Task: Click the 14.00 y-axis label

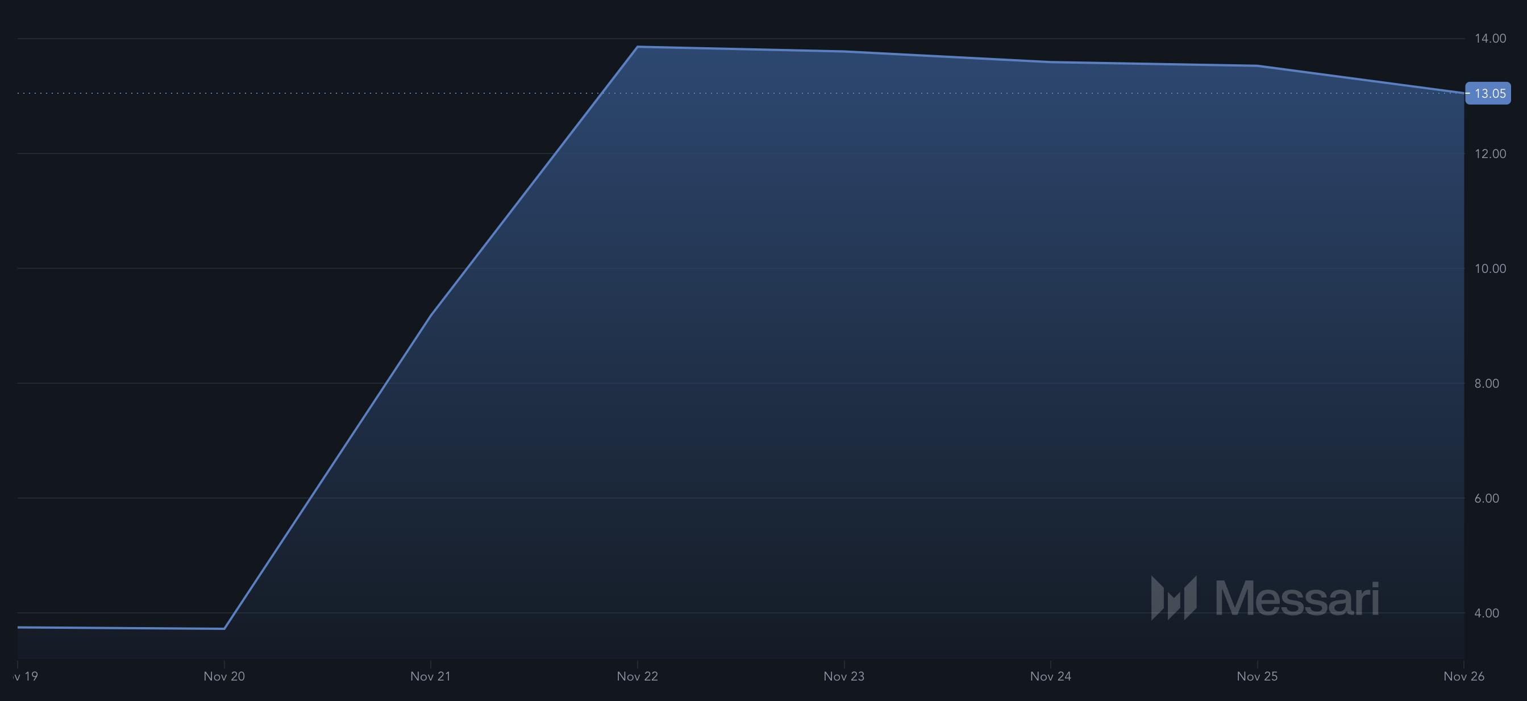Action: (x=1489, y=39)
